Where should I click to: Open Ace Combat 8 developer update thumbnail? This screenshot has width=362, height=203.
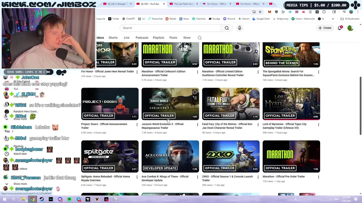point(170,156)
